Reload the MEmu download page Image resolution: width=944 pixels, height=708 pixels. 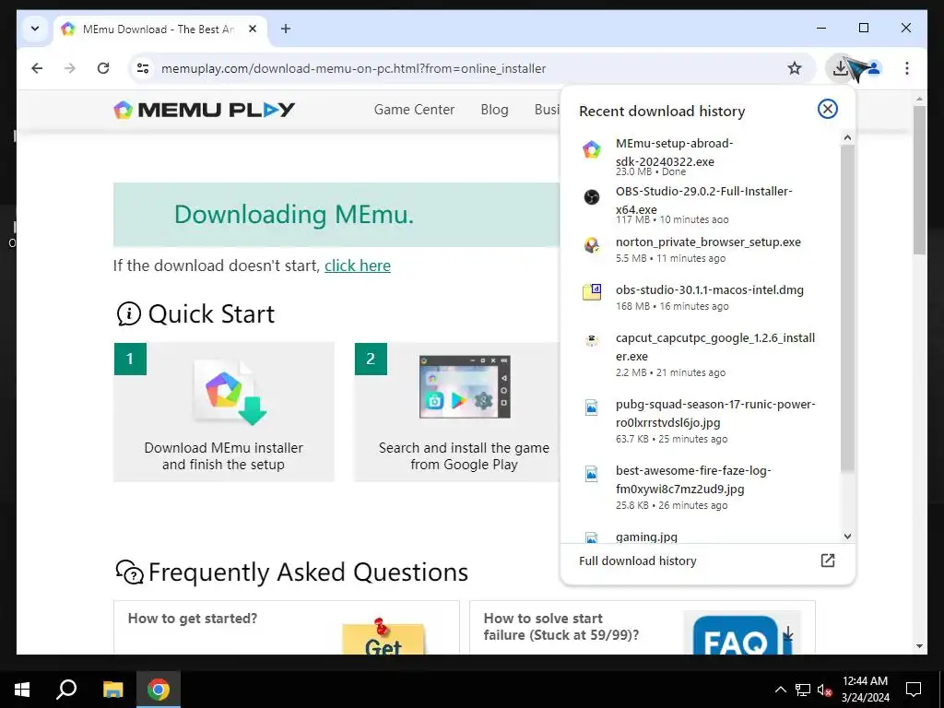coord(103,68)
